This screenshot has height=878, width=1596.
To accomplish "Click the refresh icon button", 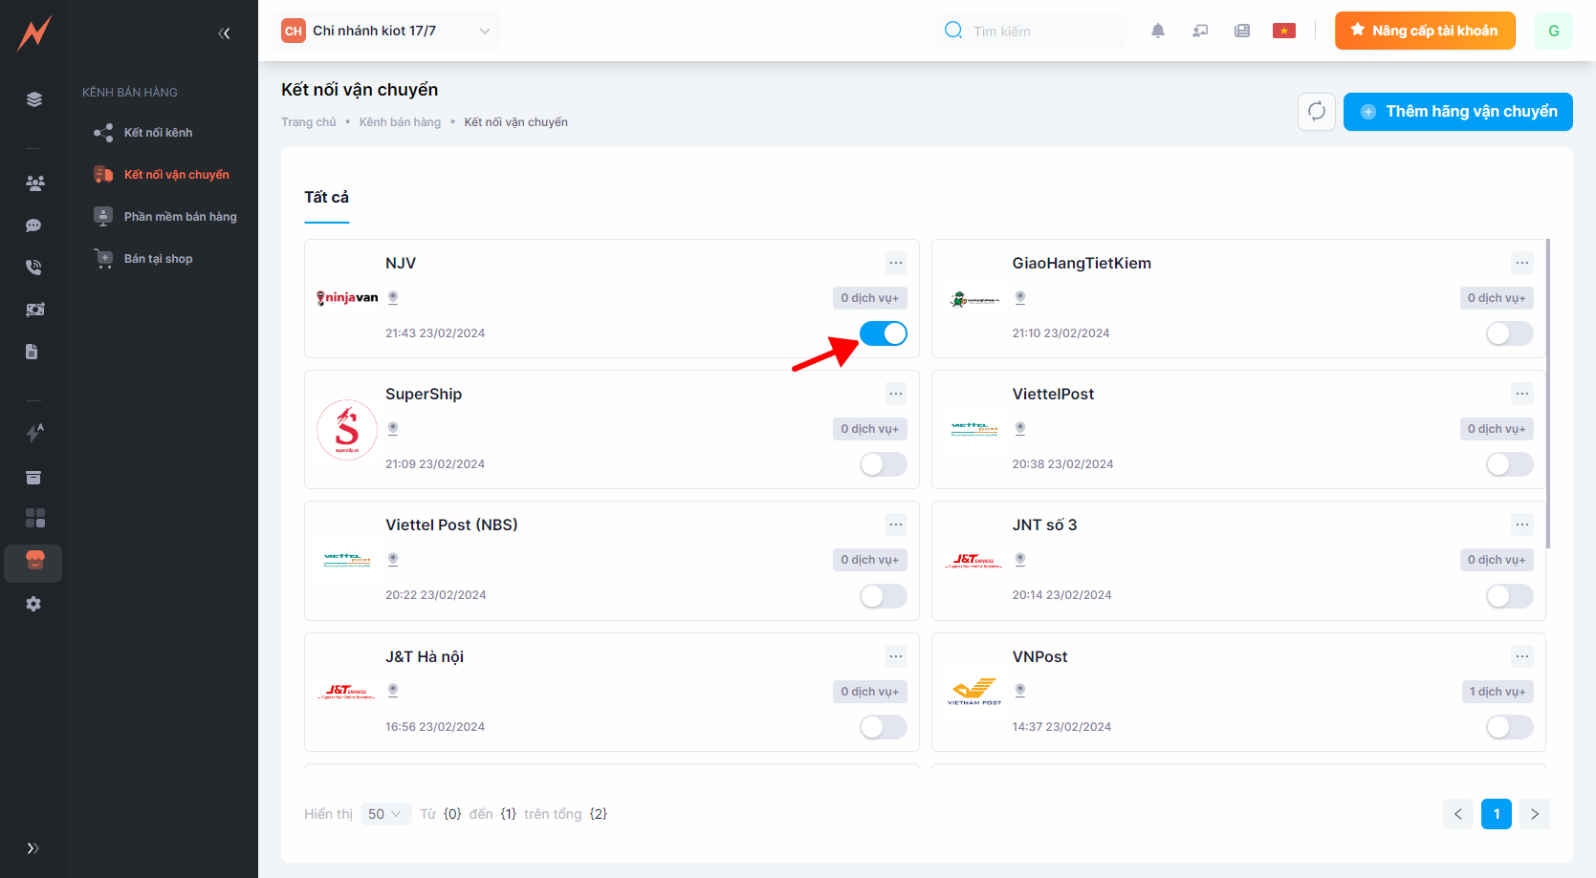I will point(1316,112).
